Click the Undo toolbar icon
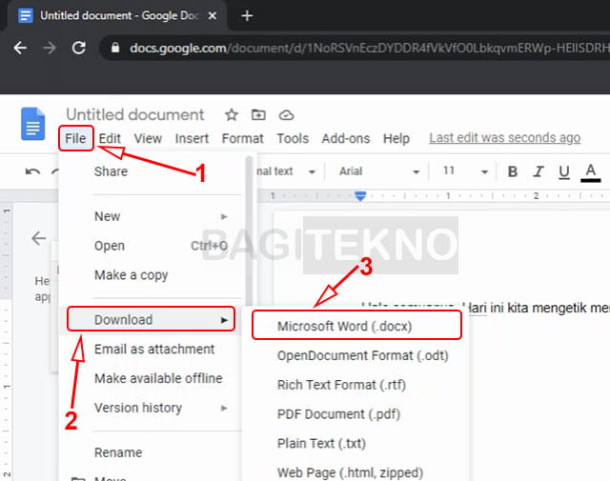The height and width of the screenshot is (481, 610). point(32,171)
